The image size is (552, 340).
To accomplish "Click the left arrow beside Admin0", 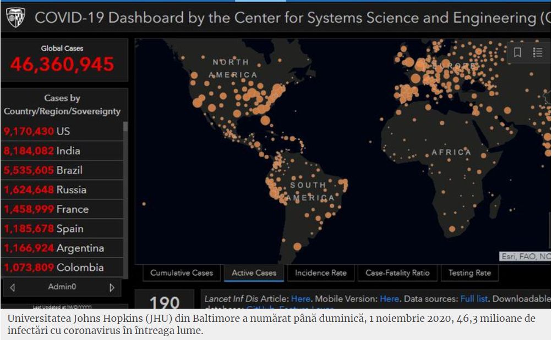I will click(13, 287).
